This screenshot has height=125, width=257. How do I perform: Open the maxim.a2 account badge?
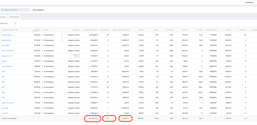(x=249, y=2)
